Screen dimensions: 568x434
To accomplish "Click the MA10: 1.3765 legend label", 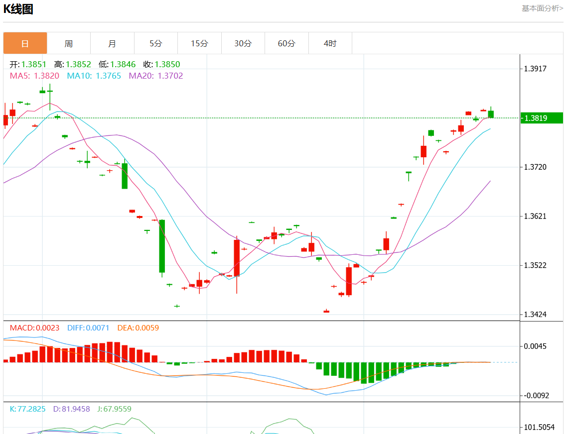I will 94,76.
